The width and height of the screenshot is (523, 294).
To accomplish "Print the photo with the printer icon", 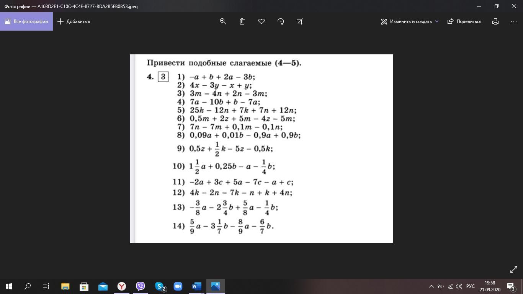I will coord(495,21).
